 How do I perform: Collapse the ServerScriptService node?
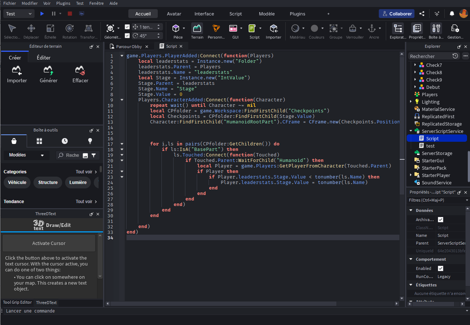pos(411,131)
